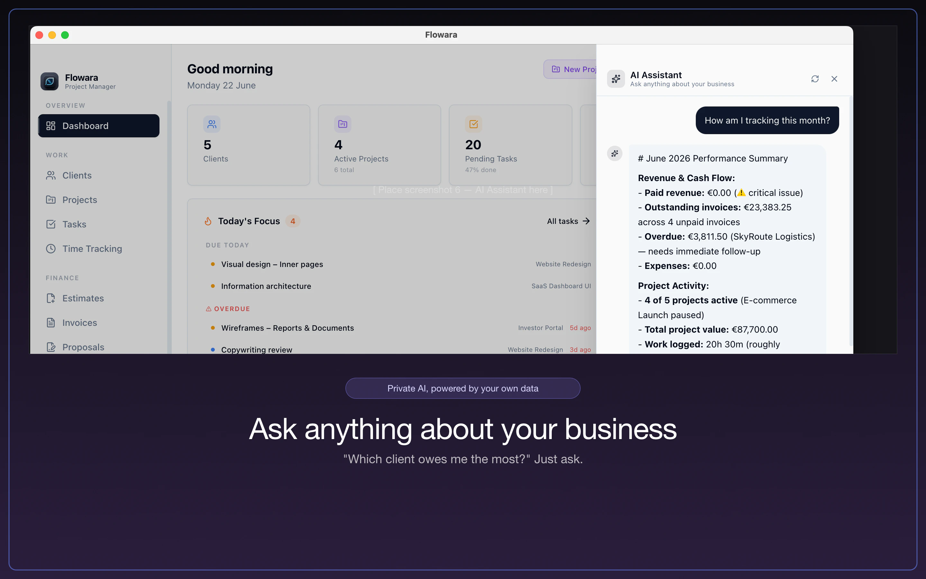Viewport: 926px width, 579px height.
Task: Click the Tasks checkbox icon in sidebar
Action: tap(51, 225)
